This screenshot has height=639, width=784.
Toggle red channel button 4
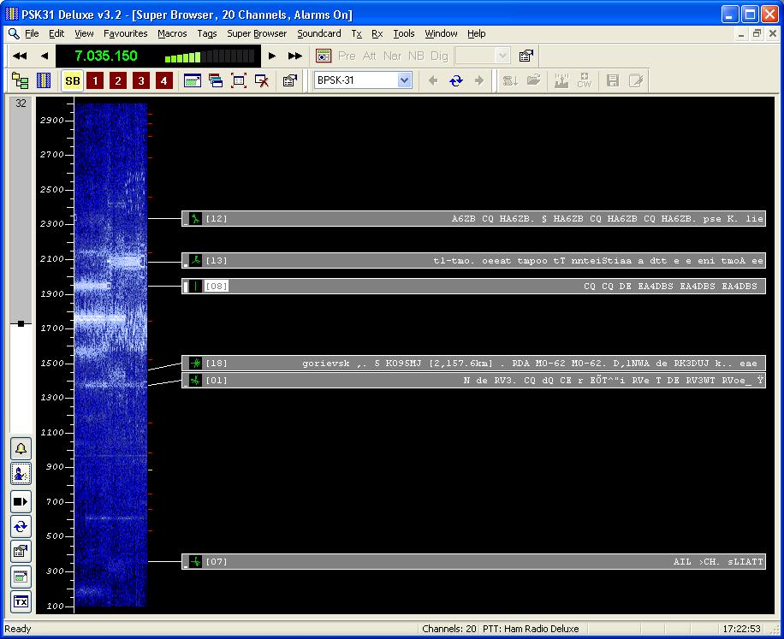[164, 80]
